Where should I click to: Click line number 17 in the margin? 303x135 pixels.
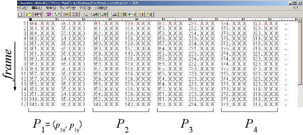coord(23,105)
